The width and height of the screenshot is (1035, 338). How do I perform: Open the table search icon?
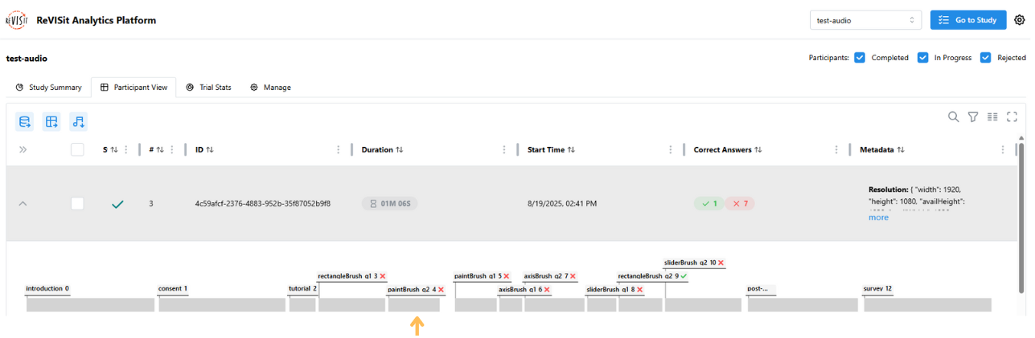[953, 117]
